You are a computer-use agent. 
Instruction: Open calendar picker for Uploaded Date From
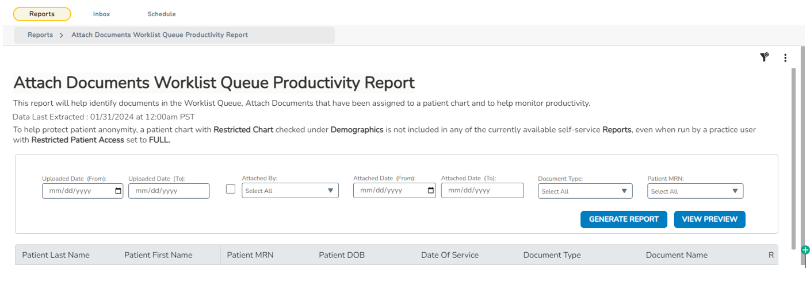click(119, 191)
